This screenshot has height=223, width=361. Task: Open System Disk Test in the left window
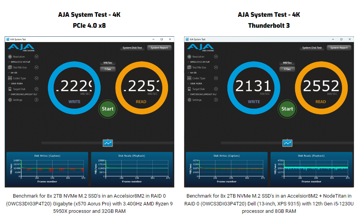point(132,48)
